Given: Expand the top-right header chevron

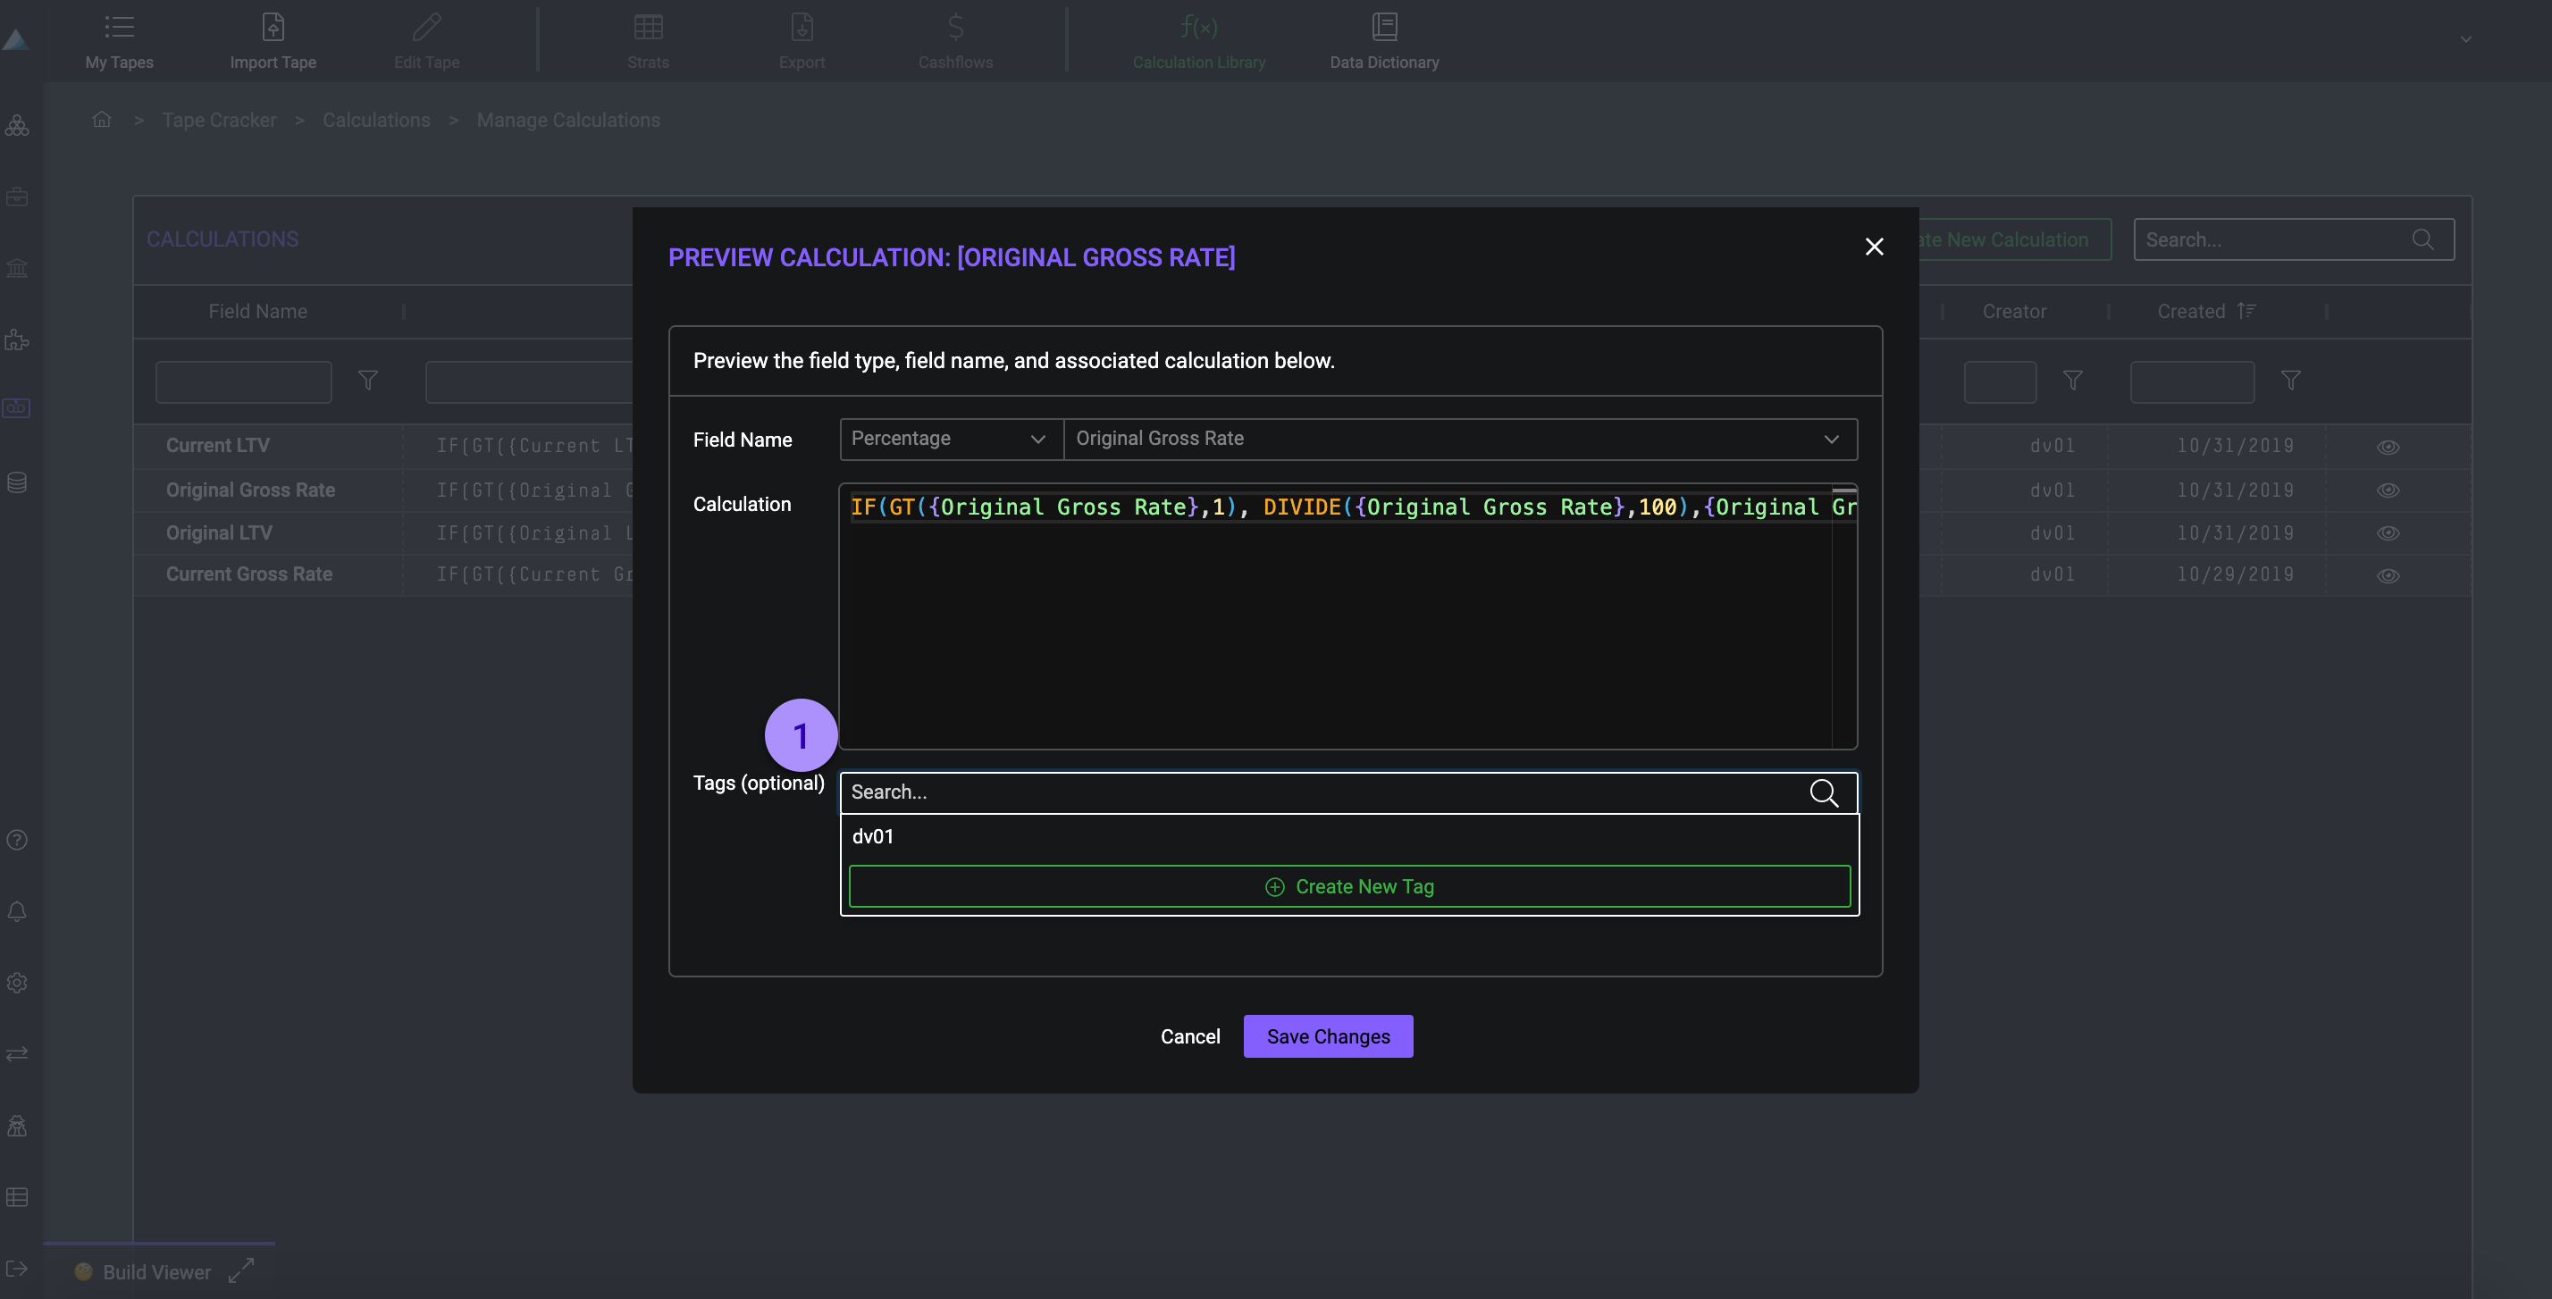Looking at the screenshot, I should click(2464, 39).
